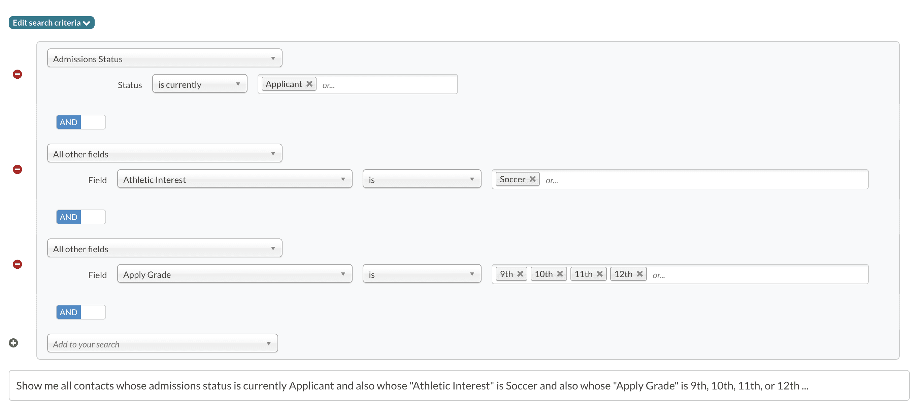Toggle the AND switch below Apply Grade
Image resolution: width=922 pixels, height=411 pixels.
81,312
